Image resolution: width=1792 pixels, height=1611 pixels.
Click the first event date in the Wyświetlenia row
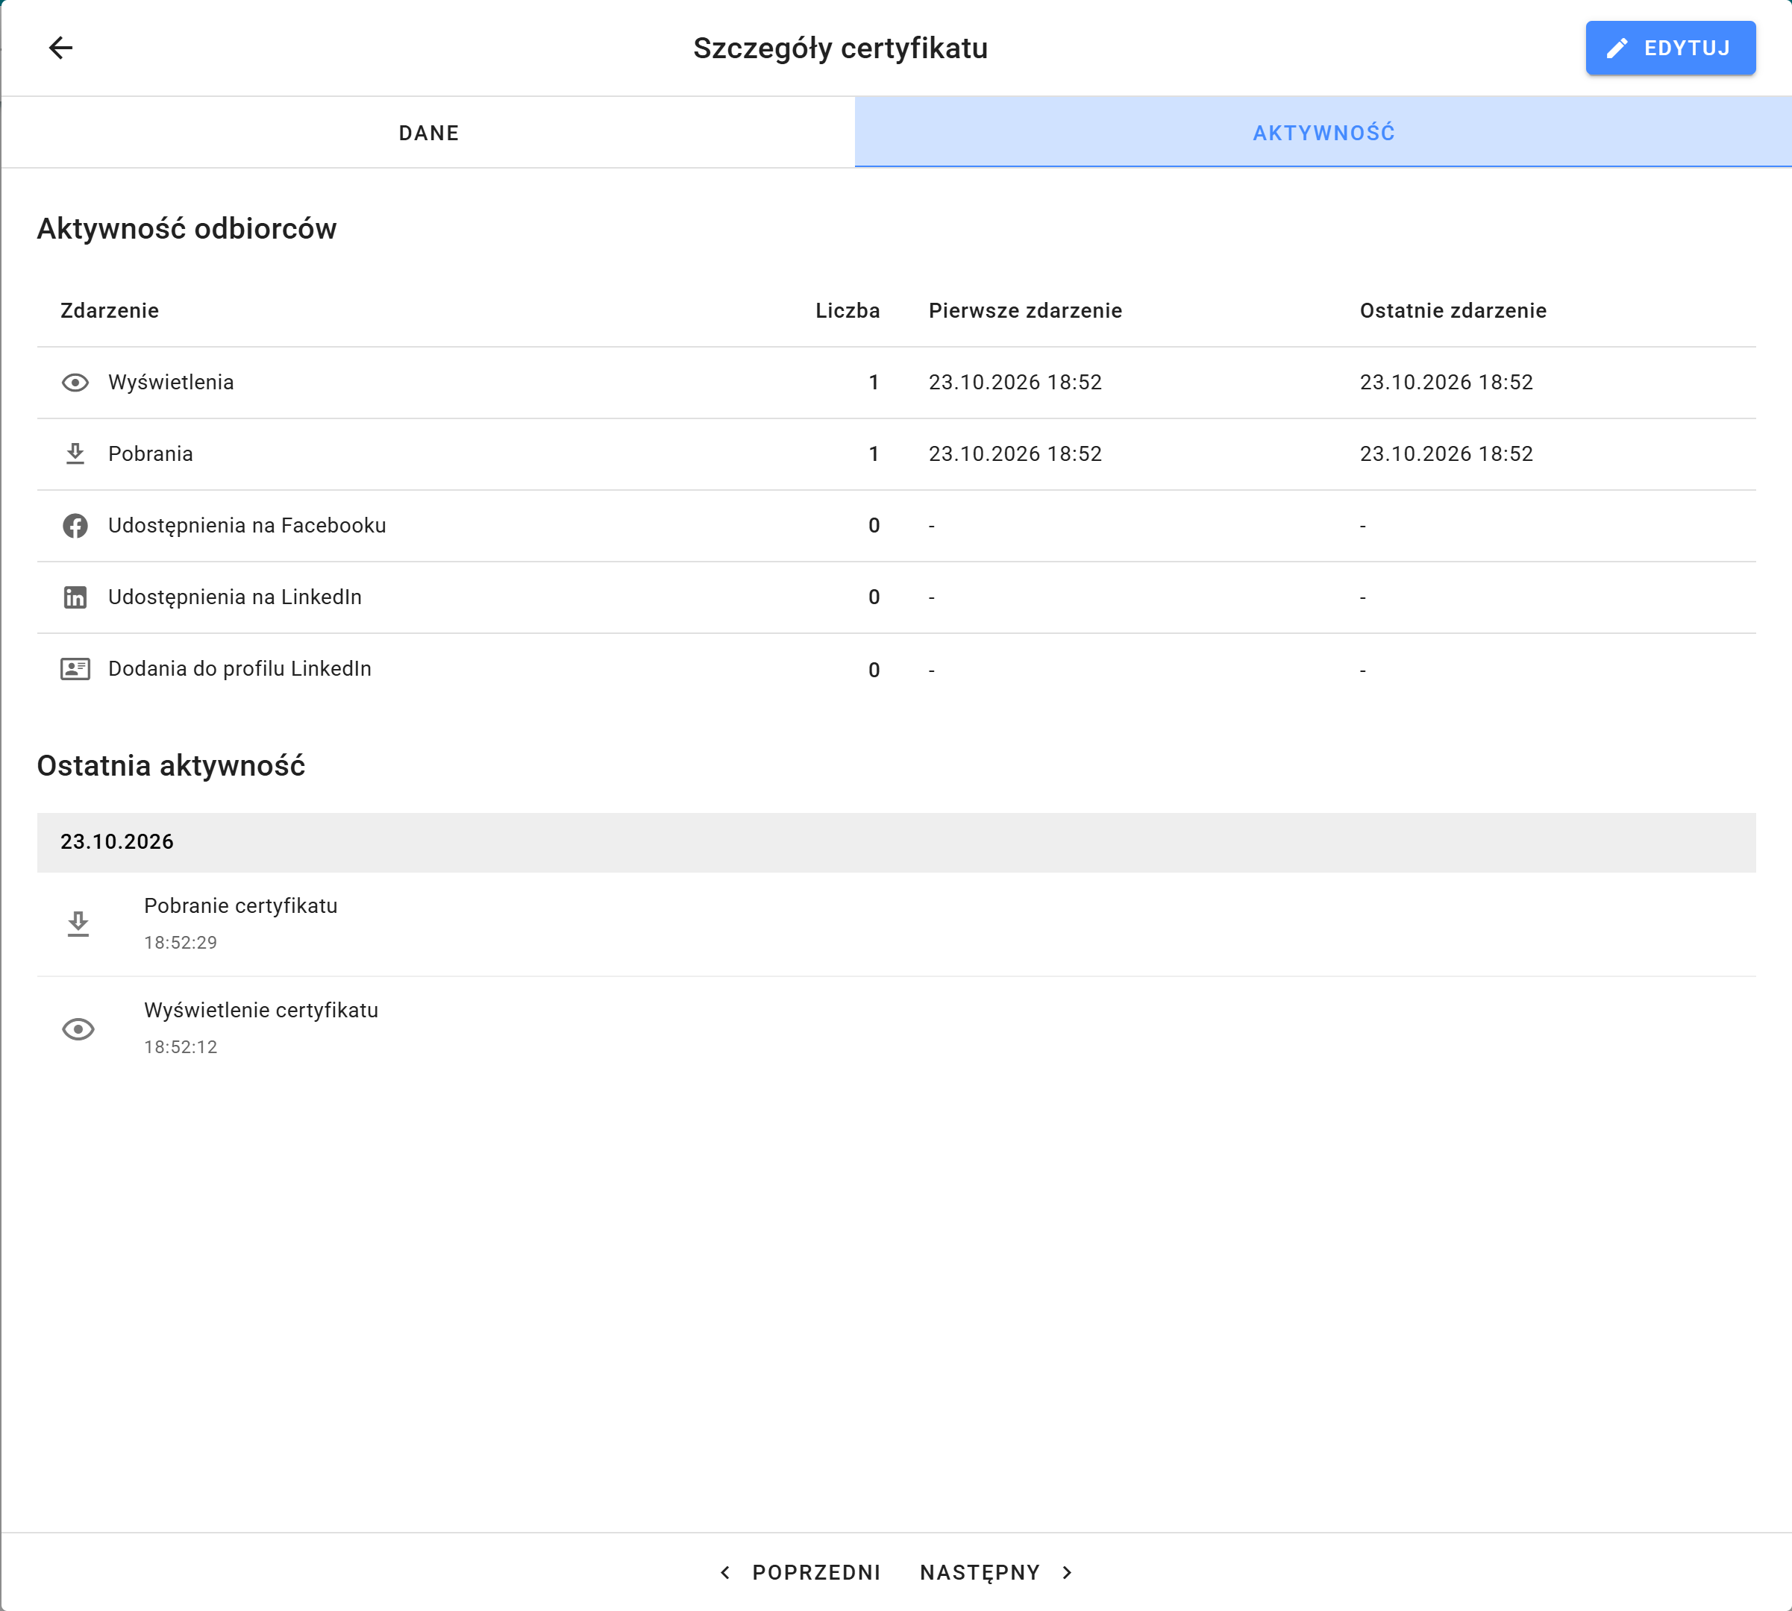pos(1015,383)
